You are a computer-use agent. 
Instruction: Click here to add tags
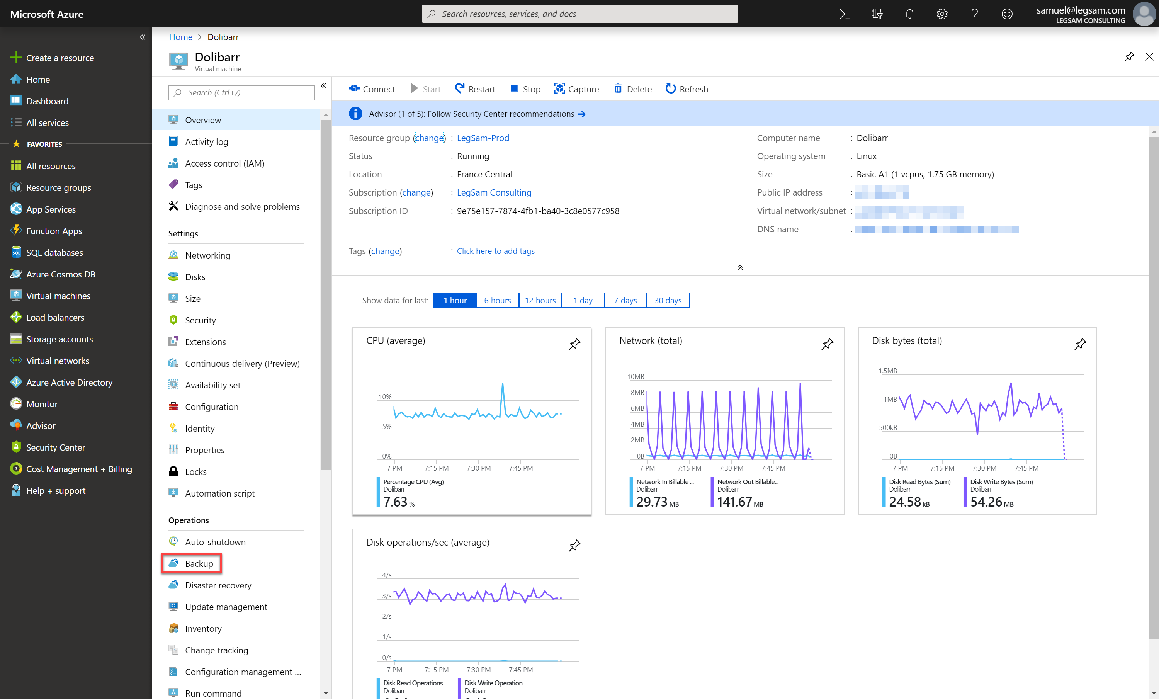pyautogui.click(x=495, y=251)
